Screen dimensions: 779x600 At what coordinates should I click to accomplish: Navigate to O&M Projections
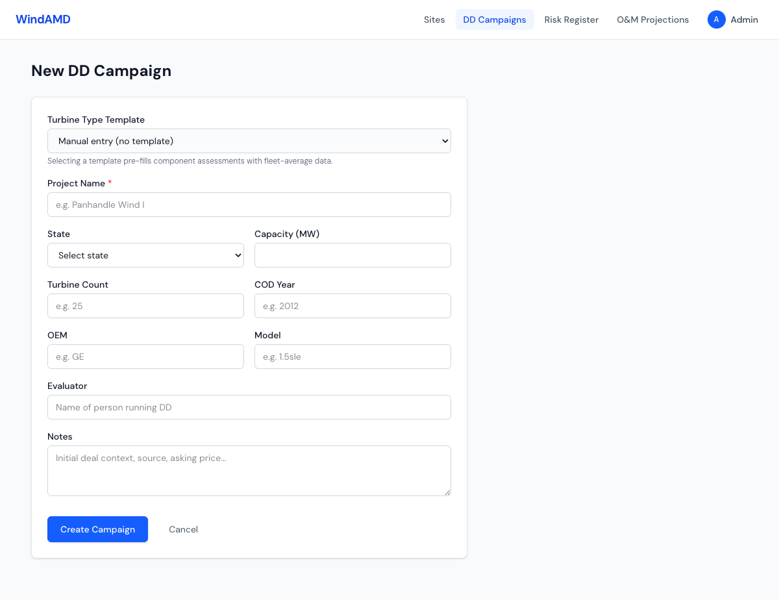pyautogui.click(x=652, y=19)
